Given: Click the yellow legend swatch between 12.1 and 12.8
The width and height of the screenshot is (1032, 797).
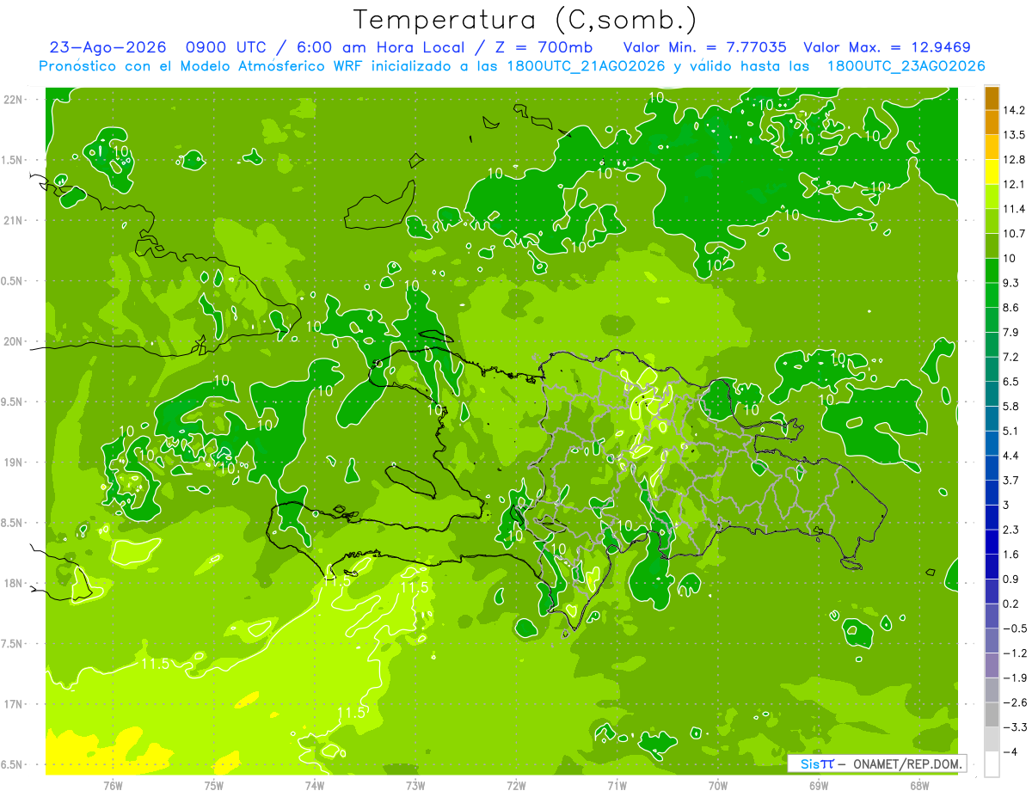Looking at the screenshot, I should pos(992,172).
